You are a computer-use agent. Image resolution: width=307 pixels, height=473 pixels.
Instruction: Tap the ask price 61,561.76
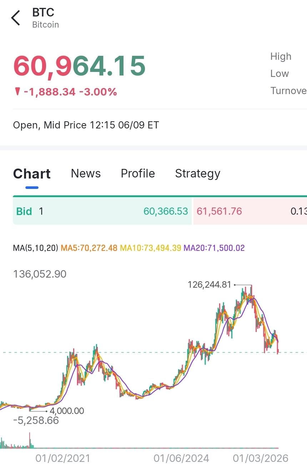(219, 211)
